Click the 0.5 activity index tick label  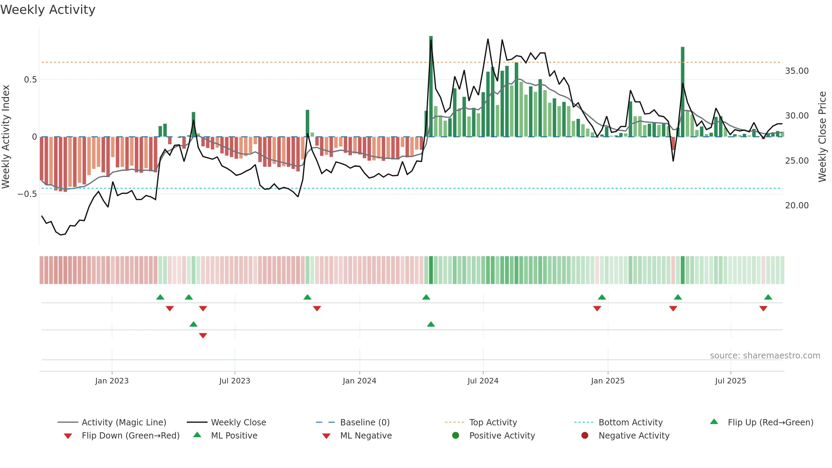click(x=30, y=80)
